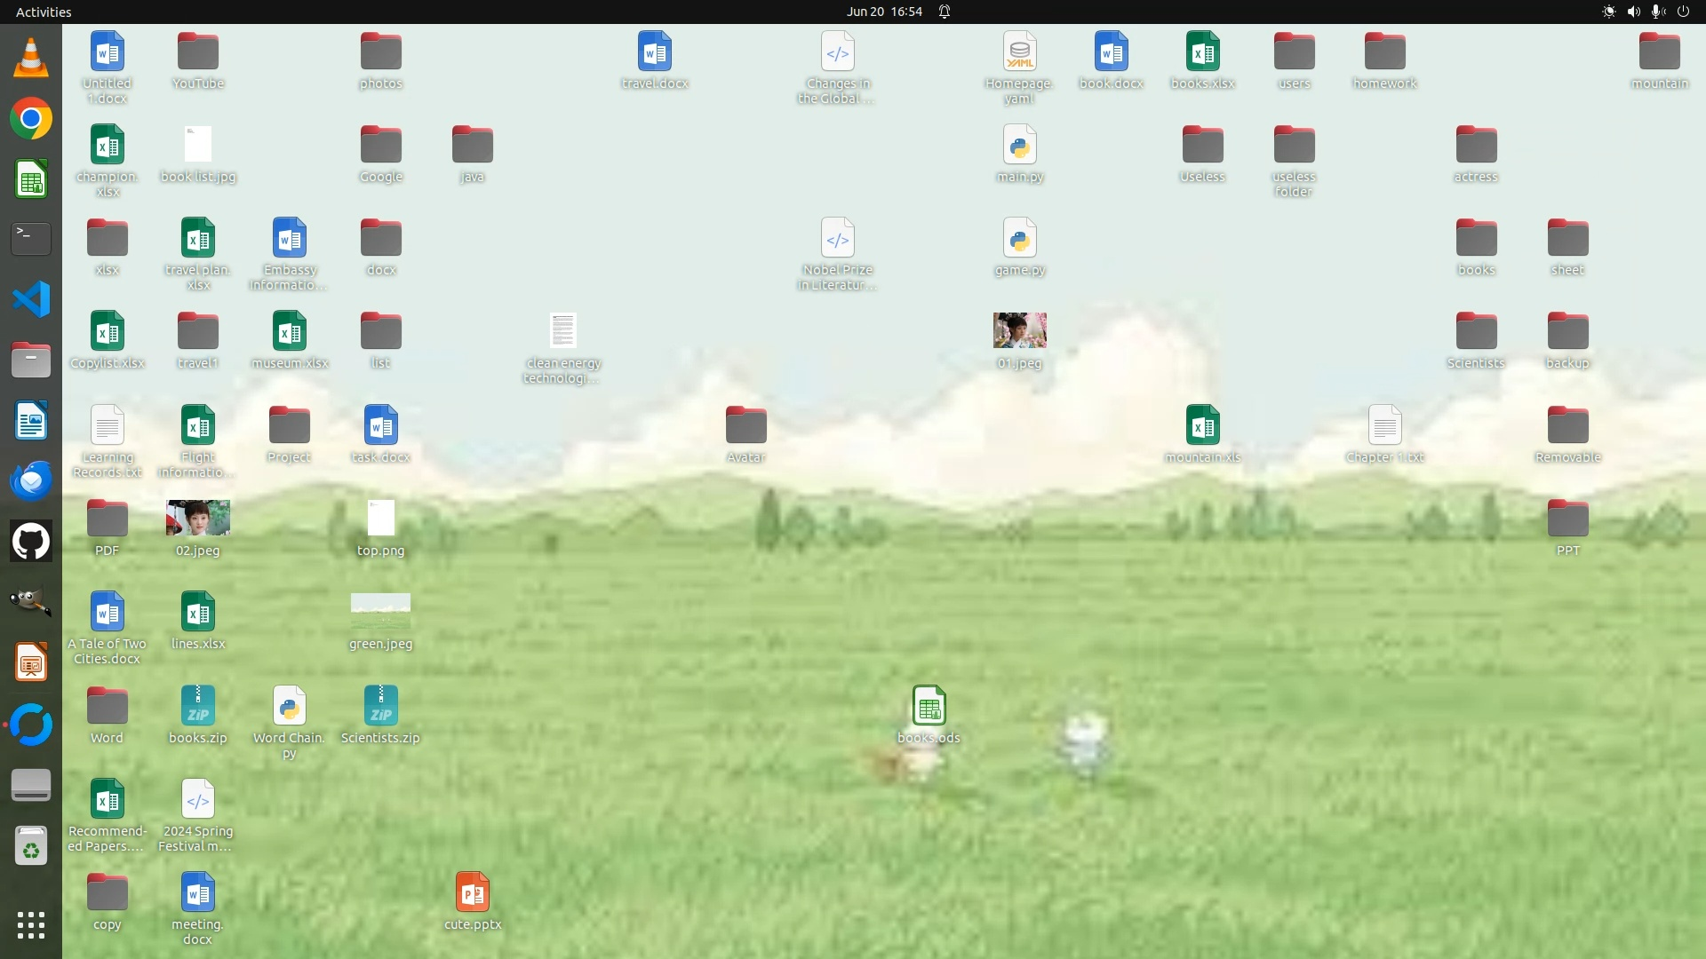This screenshot has width=1706, height=959.
Task: Select the books.ods spreadsheet file
Action: tap(929, 708)
